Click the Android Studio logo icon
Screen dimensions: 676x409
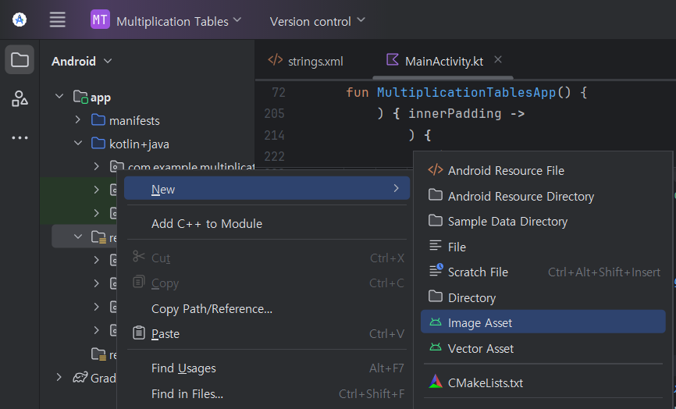click(20, 20)
